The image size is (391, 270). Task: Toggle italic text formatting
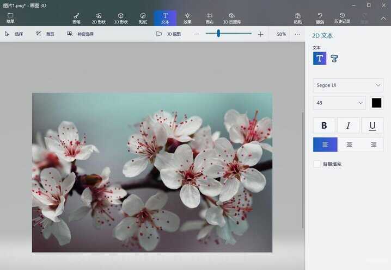349,125
